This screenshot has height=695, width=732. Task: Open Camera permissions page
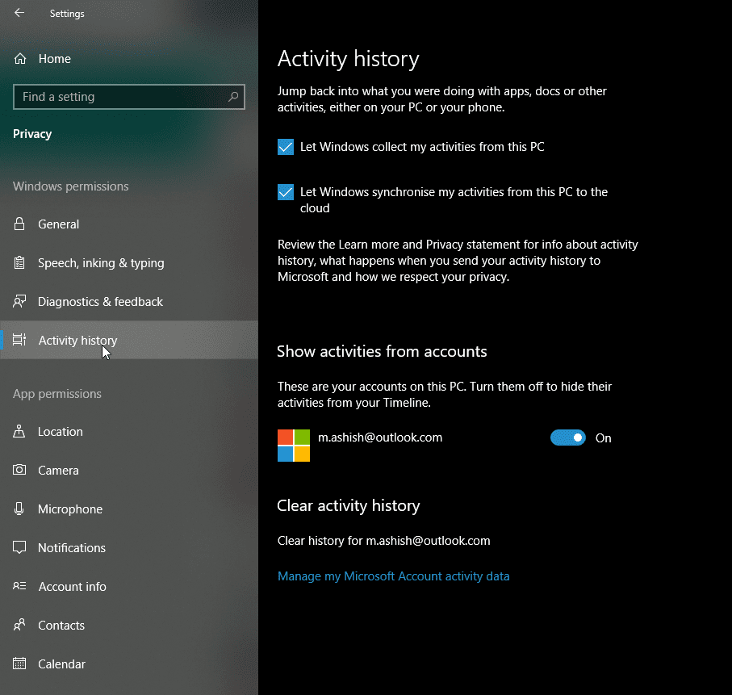129,470
